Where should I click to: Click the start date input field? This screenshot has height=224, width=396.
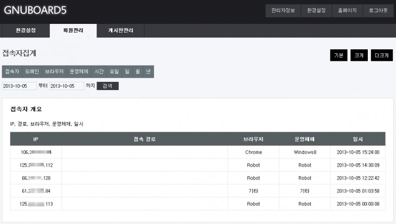click(x=20, y=86)
